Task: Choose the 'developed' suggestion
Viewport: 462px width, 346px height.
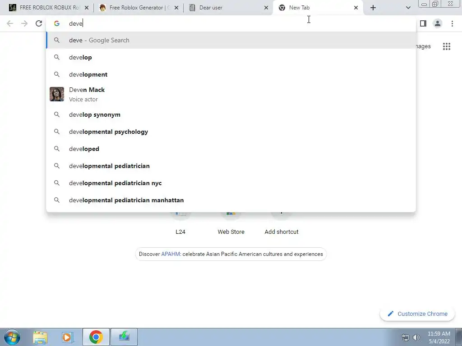Action: (231, 149)
